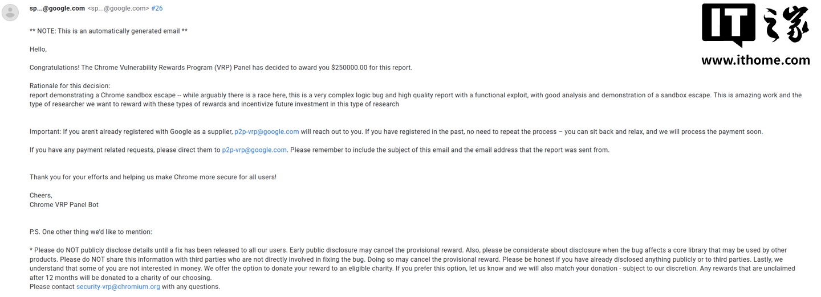Click p2p-vrp@google.com link in the payment requests sentence

254,150
